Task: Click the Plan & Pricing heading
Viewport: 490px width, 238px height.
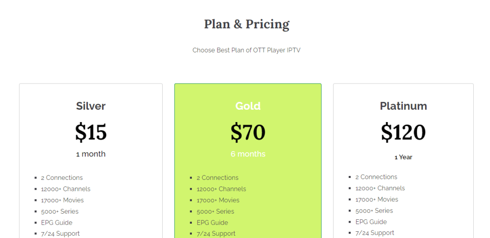Action: (246, 24)
